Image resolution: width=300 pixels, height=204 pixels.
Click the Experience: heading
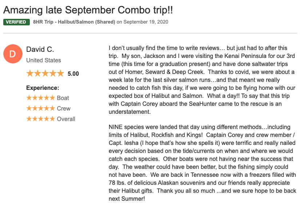43,88
